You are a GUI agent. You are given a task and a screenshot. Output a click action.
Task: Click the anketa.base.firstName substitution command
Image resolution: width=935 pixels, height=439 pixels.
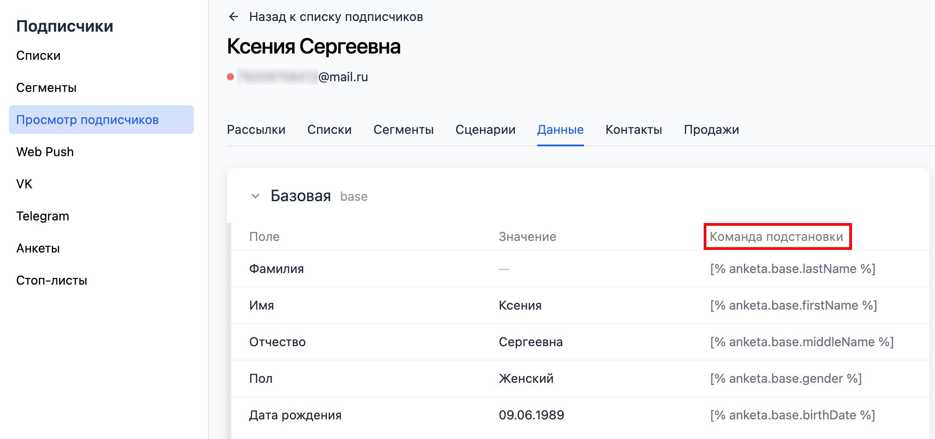(x=793, y=306)
